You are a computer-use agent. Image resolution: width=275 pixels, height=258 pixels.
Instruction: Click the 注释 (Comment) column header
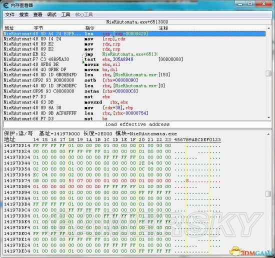click(x=163, y=28)
